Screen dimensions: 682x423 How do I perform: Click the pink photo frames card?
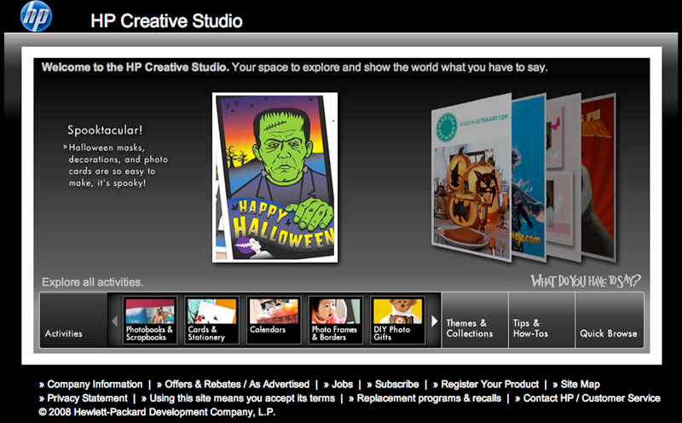564,177
